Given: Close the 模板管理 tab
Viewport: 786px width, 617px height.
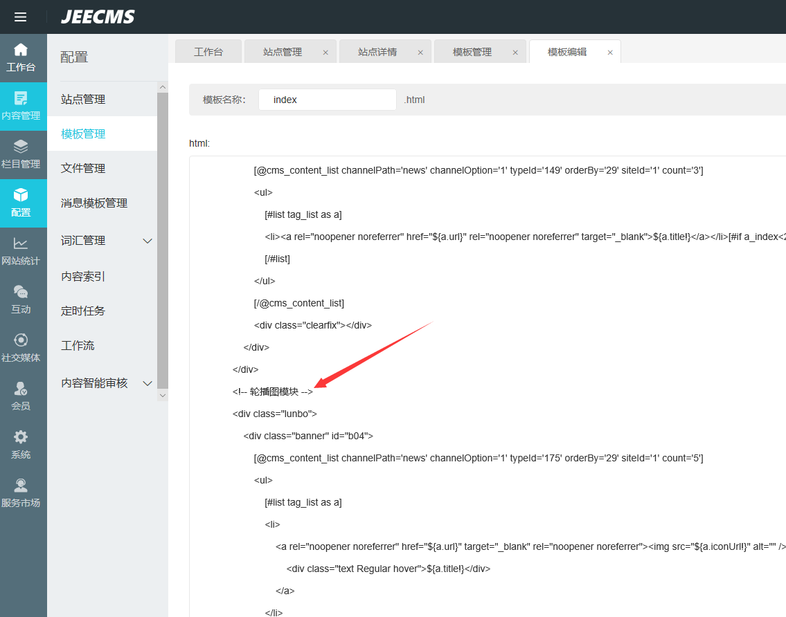Looking at the screenshot, I should pyautogui.click(x=515, y=52).
